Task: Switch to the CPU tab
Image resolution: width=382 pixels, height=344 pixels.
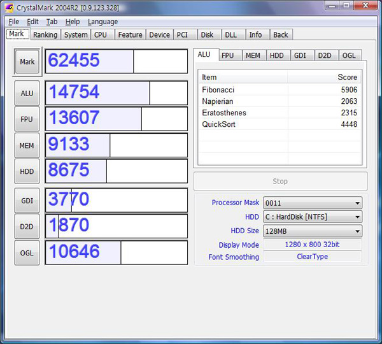Action: click(103, 34)
